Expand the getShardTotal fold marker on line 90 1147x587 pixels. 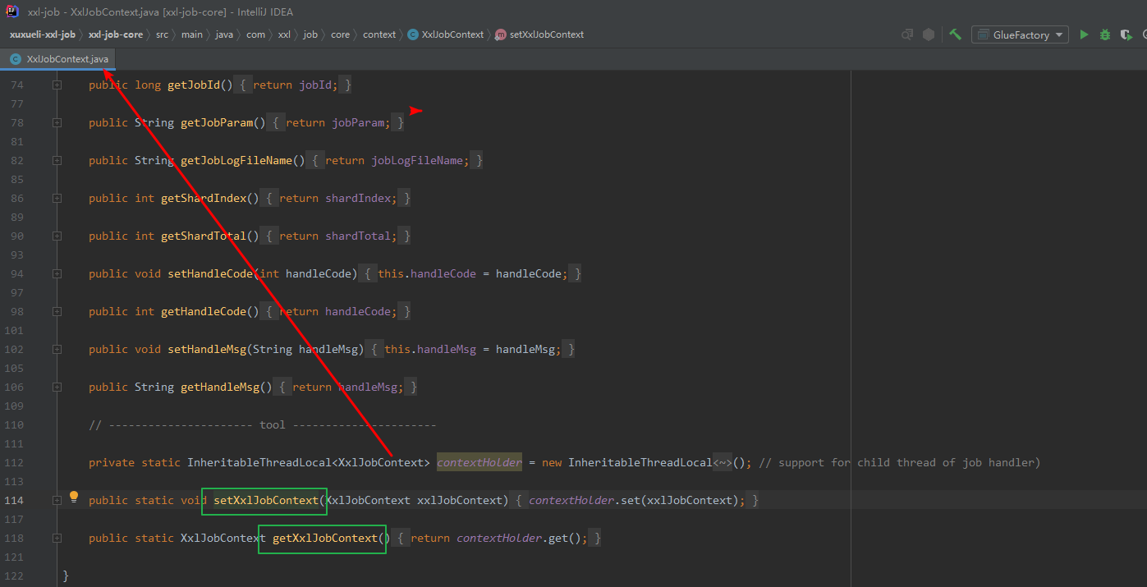pyautogui.click(x=57, y=236)
